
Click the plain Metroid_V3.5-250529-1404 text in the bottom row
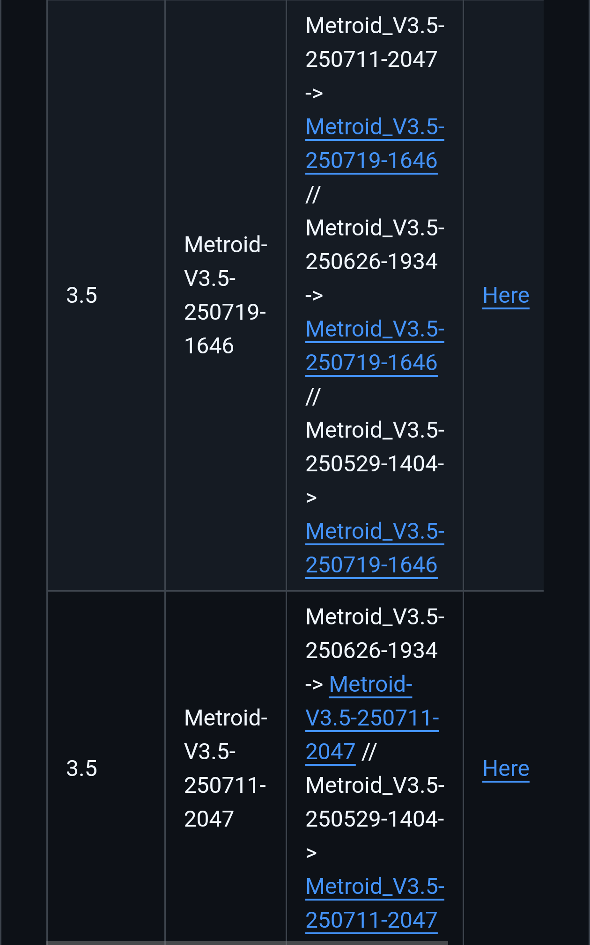(x=374, y=802)
